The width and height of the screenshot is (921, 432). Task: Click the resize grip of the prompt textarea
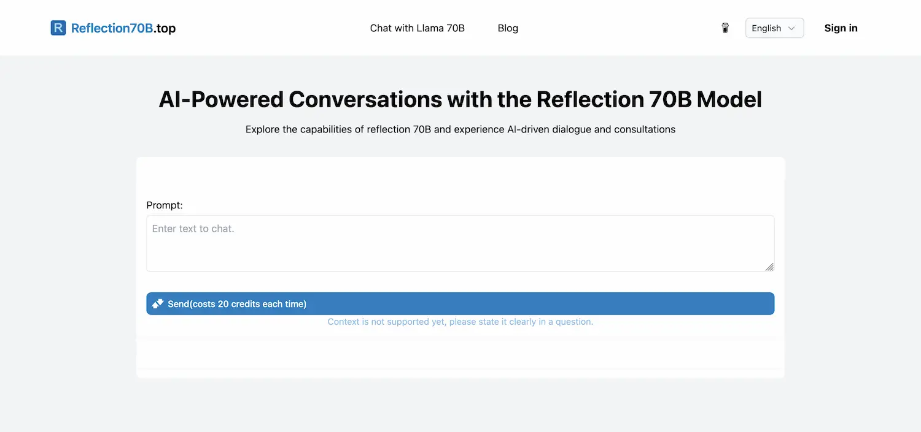769,266
